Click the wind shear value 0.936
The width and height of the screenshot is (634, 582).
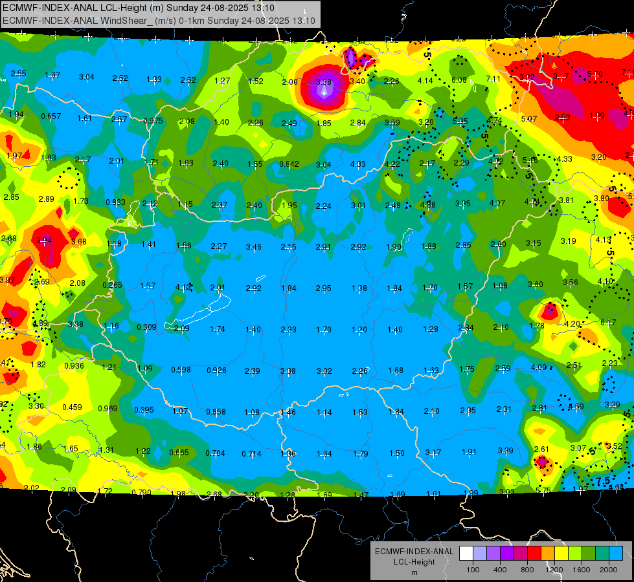point(74,365)
